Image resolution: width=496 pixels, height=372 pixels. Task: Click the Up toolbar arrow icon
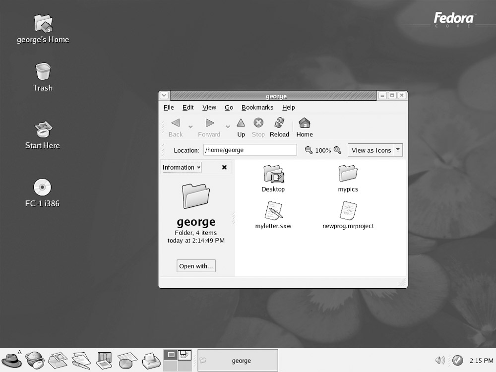(x=241, y=123)
